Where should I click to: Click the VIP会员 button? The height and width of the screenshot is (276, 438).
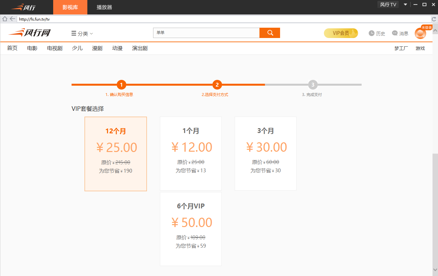(341, 33)
